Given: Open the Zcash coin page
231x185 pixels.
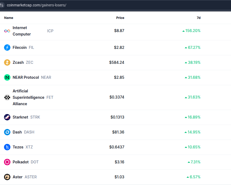Looking at the screenshot, I should pos(18,62).
